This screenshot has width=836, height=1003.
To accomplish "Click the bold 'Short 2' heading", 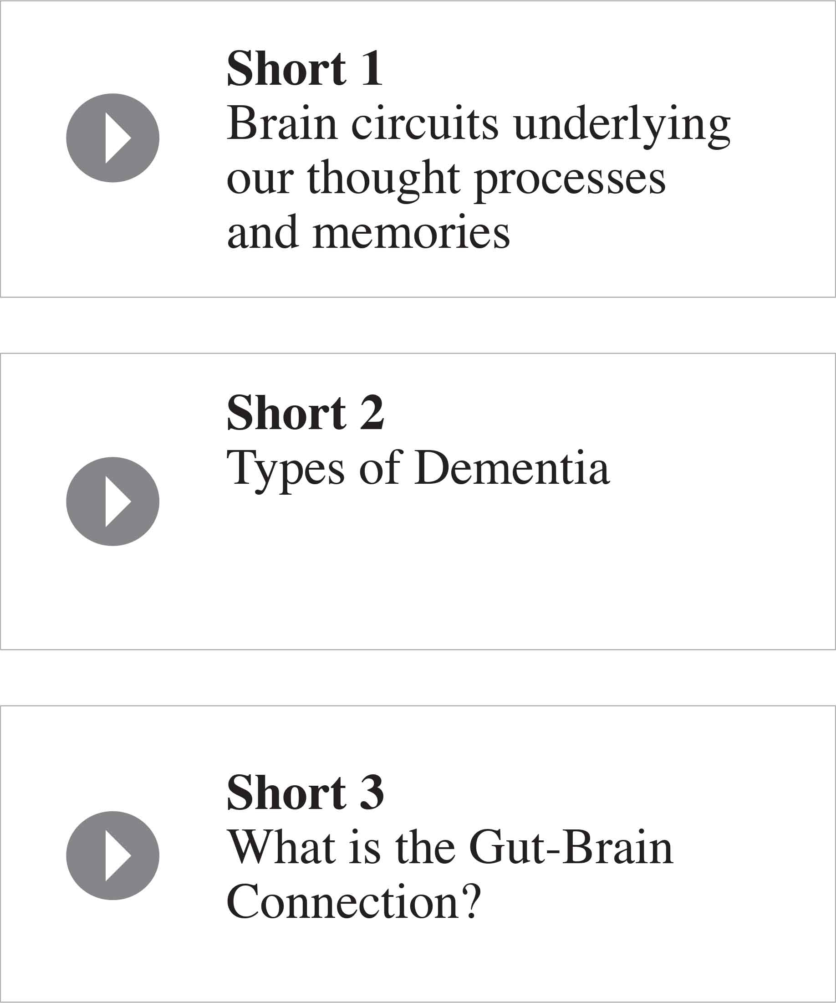I will [305, 413].
